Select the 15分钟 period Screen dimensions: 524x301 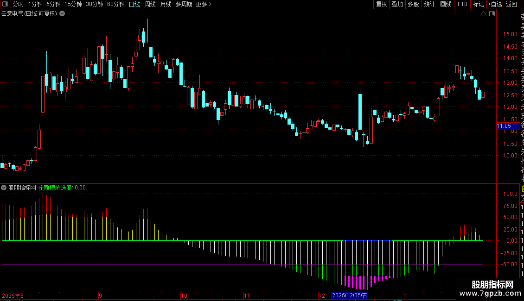click(73, 4)
